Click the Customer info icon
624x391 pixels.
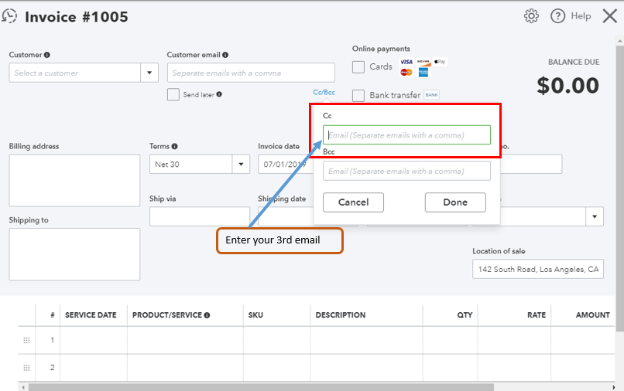pos(47,55)
